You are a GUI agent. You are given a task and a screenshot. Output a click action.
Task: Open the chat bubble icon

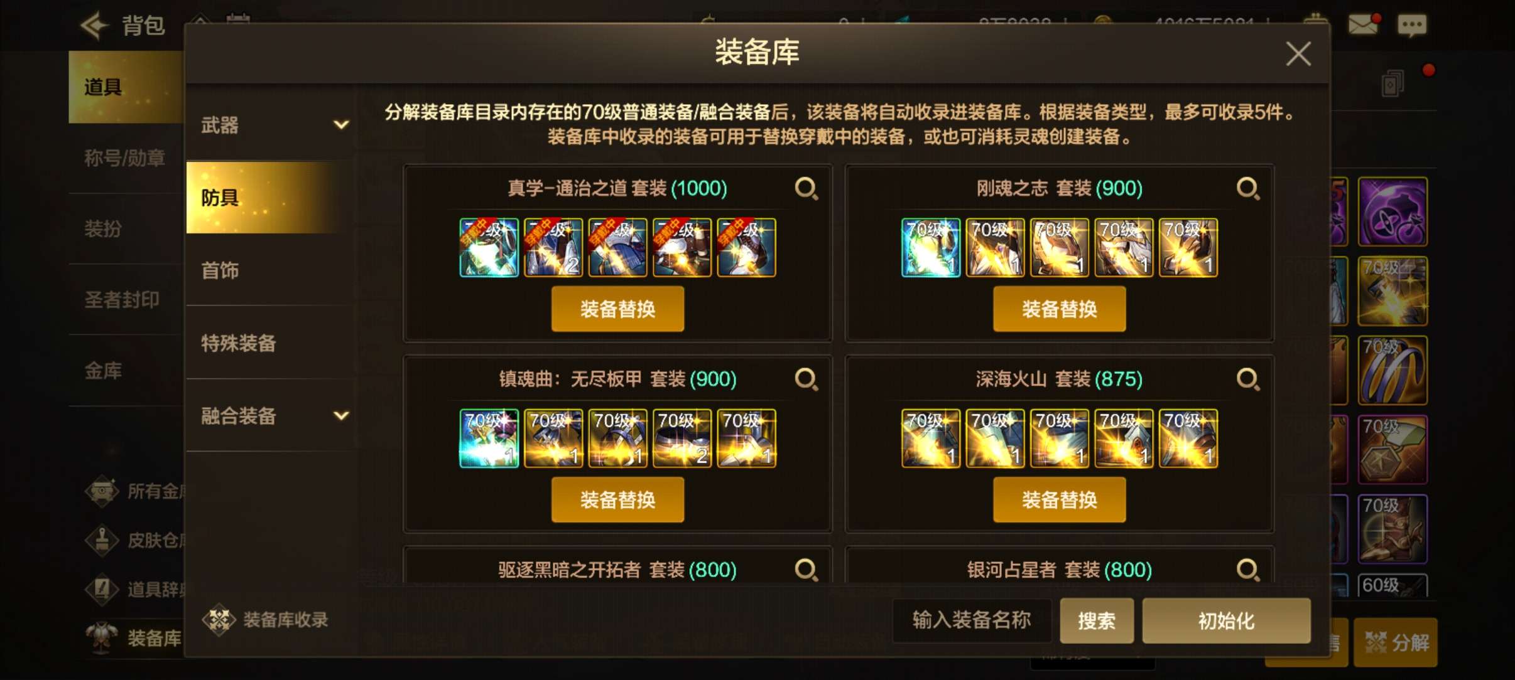coord(1411,25)
